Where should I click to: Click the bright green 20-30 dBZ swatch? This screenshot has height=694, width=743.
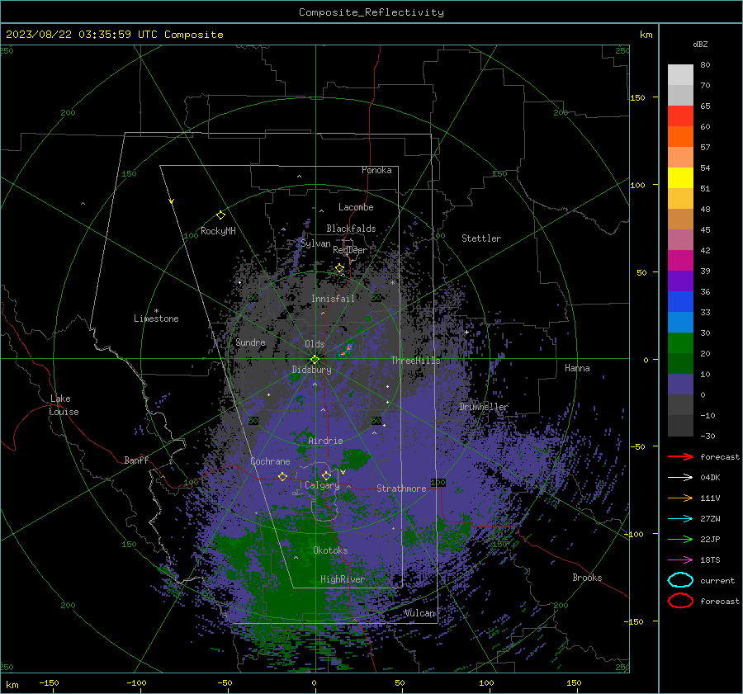[680, 343]
